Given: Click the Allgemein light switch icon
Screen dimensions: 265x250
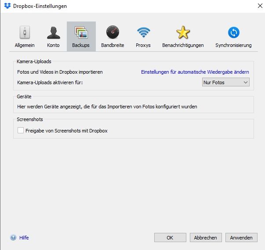Looking at the screenshot, I should pos(24,33).
